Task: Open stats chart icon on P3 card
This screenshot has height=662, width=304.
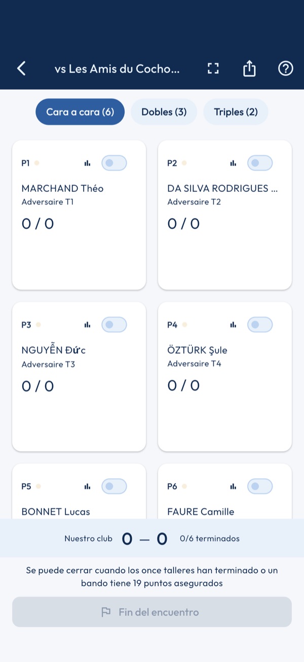Action: click(87, 324)
